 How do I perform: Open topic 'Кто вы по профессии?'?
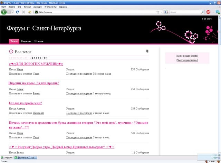click(x=25, y=103)
